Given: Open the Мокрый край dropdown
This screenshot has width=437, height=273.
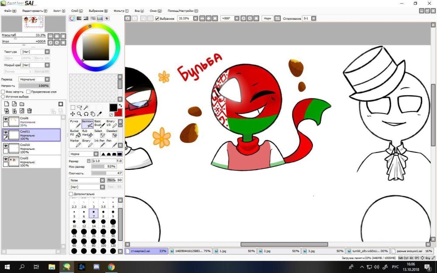Looking at the screenshot, I should coord(47,65).
